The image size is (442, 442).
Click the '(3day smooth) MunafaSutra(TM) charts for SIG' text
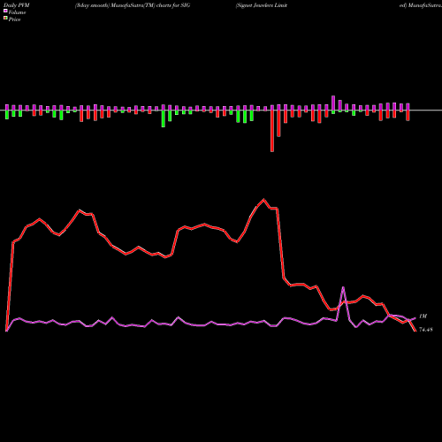pos(133,5)
